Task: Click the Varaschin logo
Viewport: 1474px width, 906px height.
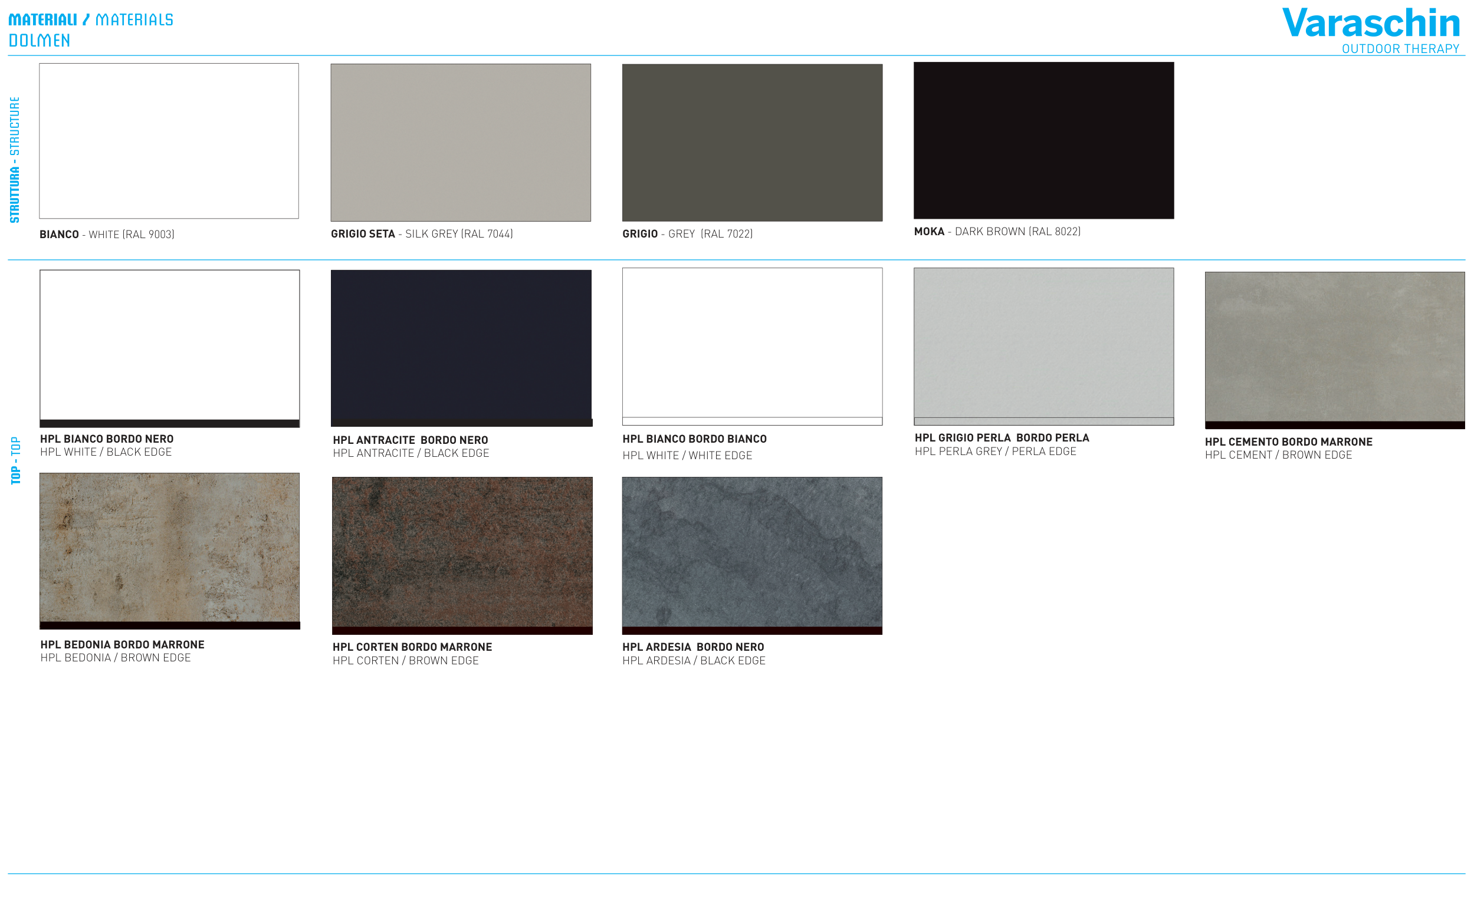Action: coord(1370,24)
